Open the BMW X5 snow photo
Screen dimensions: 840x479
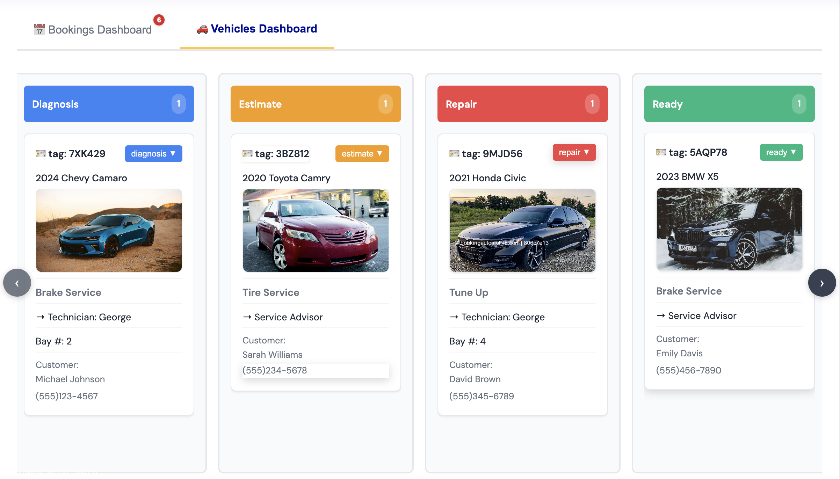(x=730, y=229)
